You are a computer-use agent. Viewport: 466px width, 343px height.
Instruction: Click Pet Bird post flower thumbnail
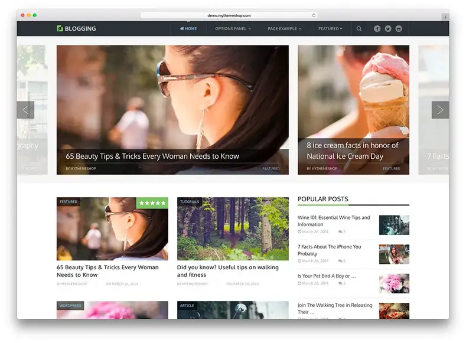394,283
